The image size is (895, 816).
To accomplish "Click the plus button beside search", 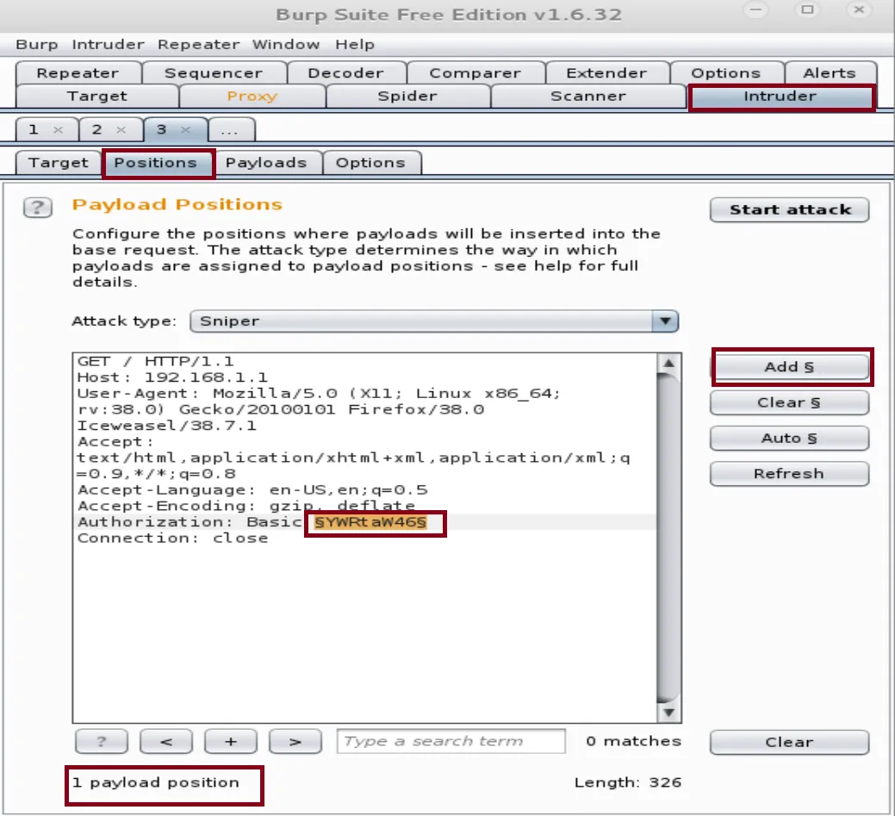I will (231, 741).
